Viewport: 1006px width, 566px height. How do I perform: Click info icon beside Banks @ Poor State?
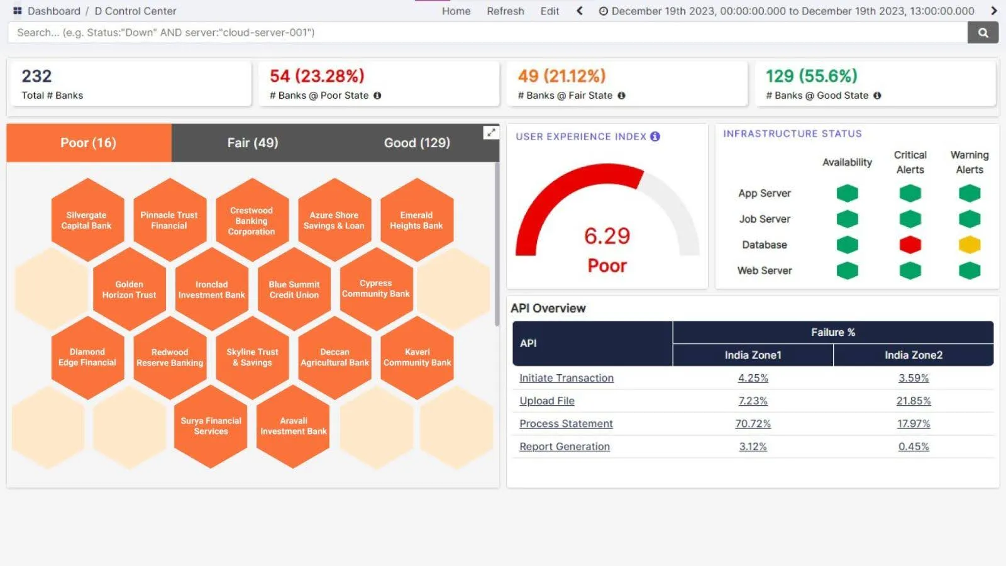click(x=377, y=96)
